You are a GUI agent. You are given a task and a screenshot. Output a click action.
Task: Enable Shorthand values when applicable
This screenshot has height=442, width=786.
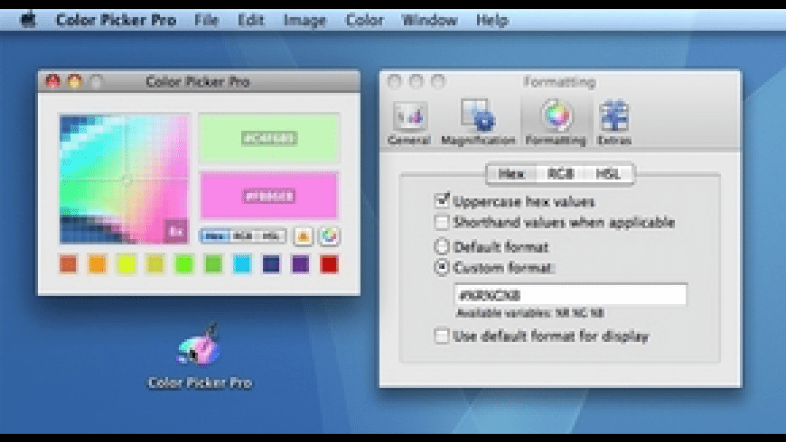(442, 222)
